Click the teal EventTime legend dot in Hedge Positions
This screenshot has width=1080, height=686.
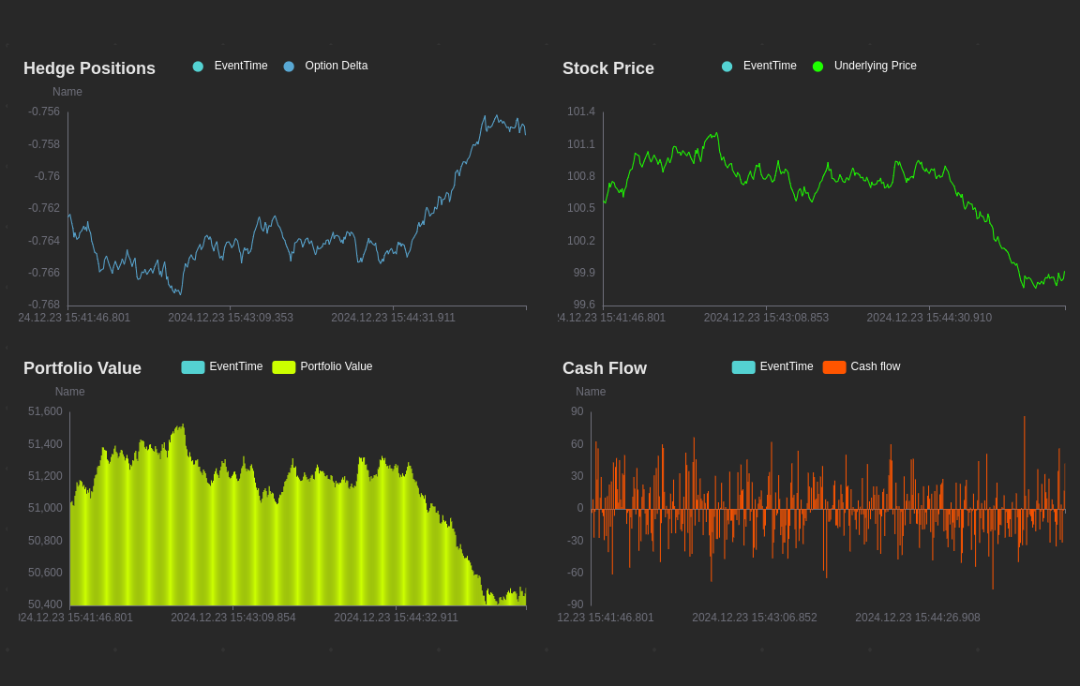click(x=198, y=67)
